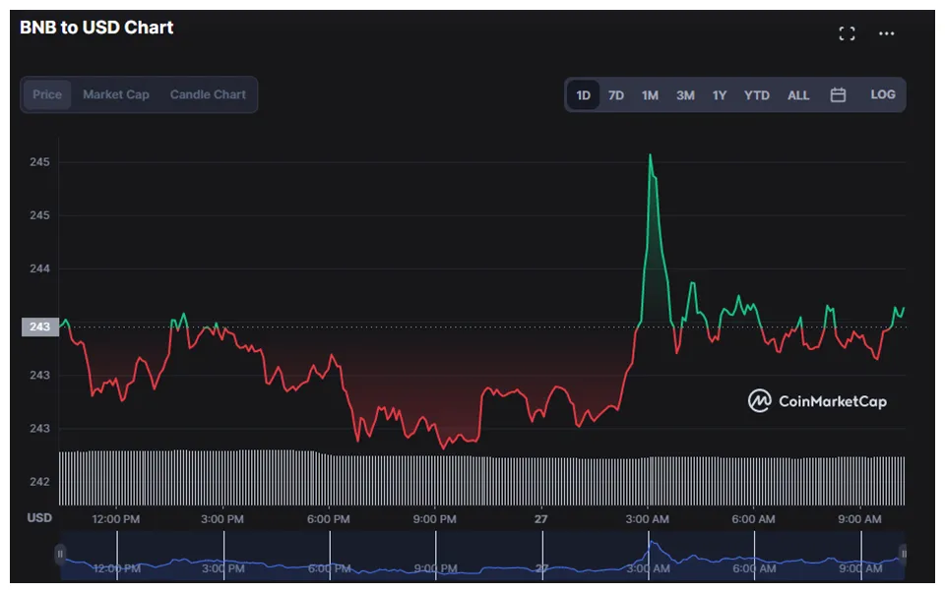Select the 1M time range
The height and width of the screenshot is (593, 945).
(650, 94)
